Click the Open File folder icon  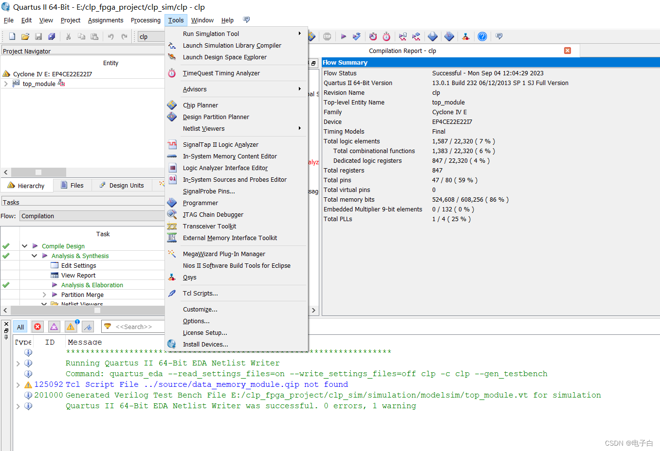[25, 36]
